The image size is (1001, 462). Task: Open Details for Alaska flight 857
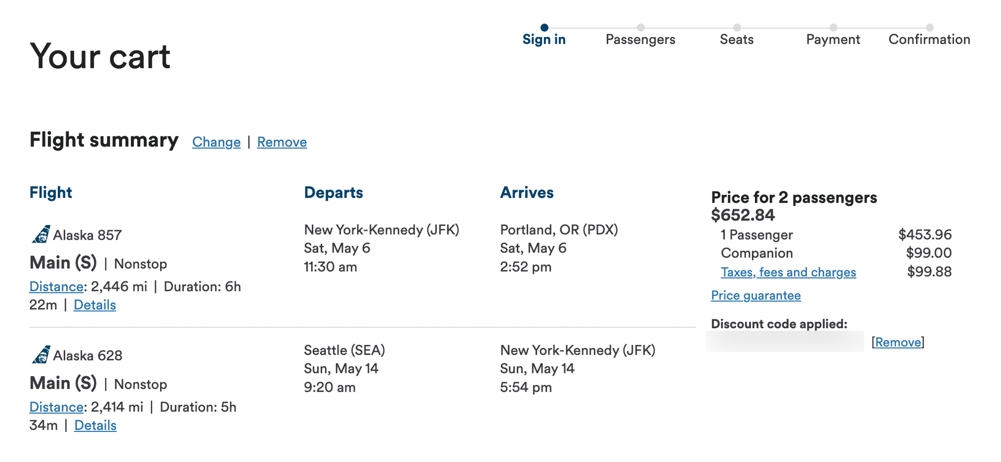tap(94, 305)
